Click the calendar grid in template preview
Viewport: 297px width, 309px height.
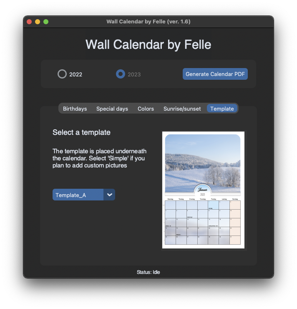tap(203, 223)
